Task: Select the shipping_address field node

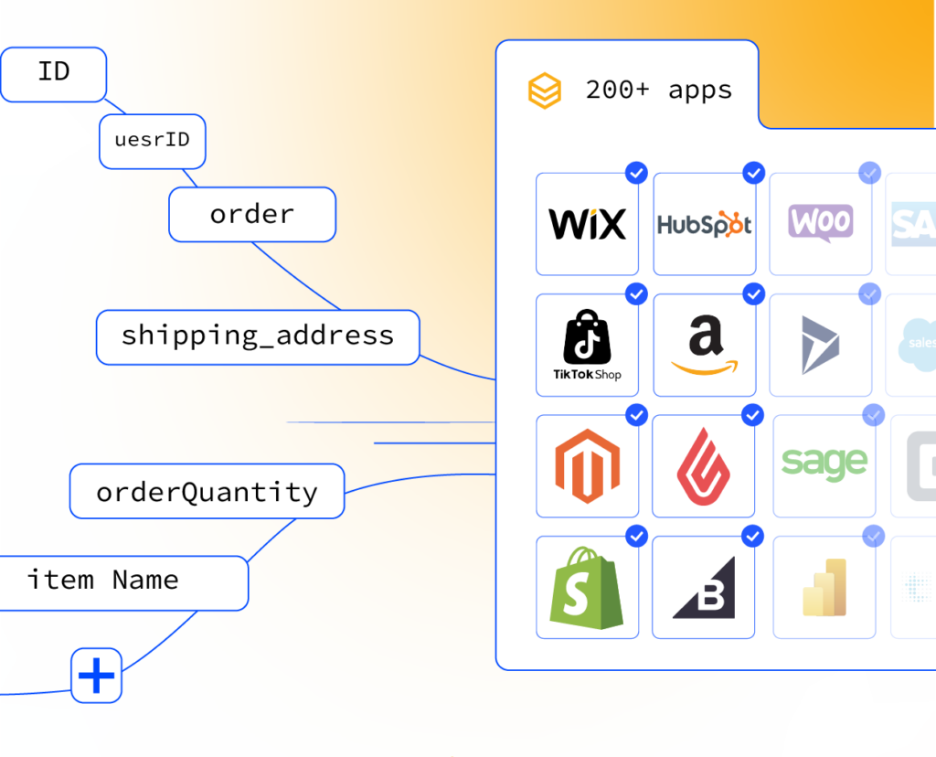Action: pos(258,337)
